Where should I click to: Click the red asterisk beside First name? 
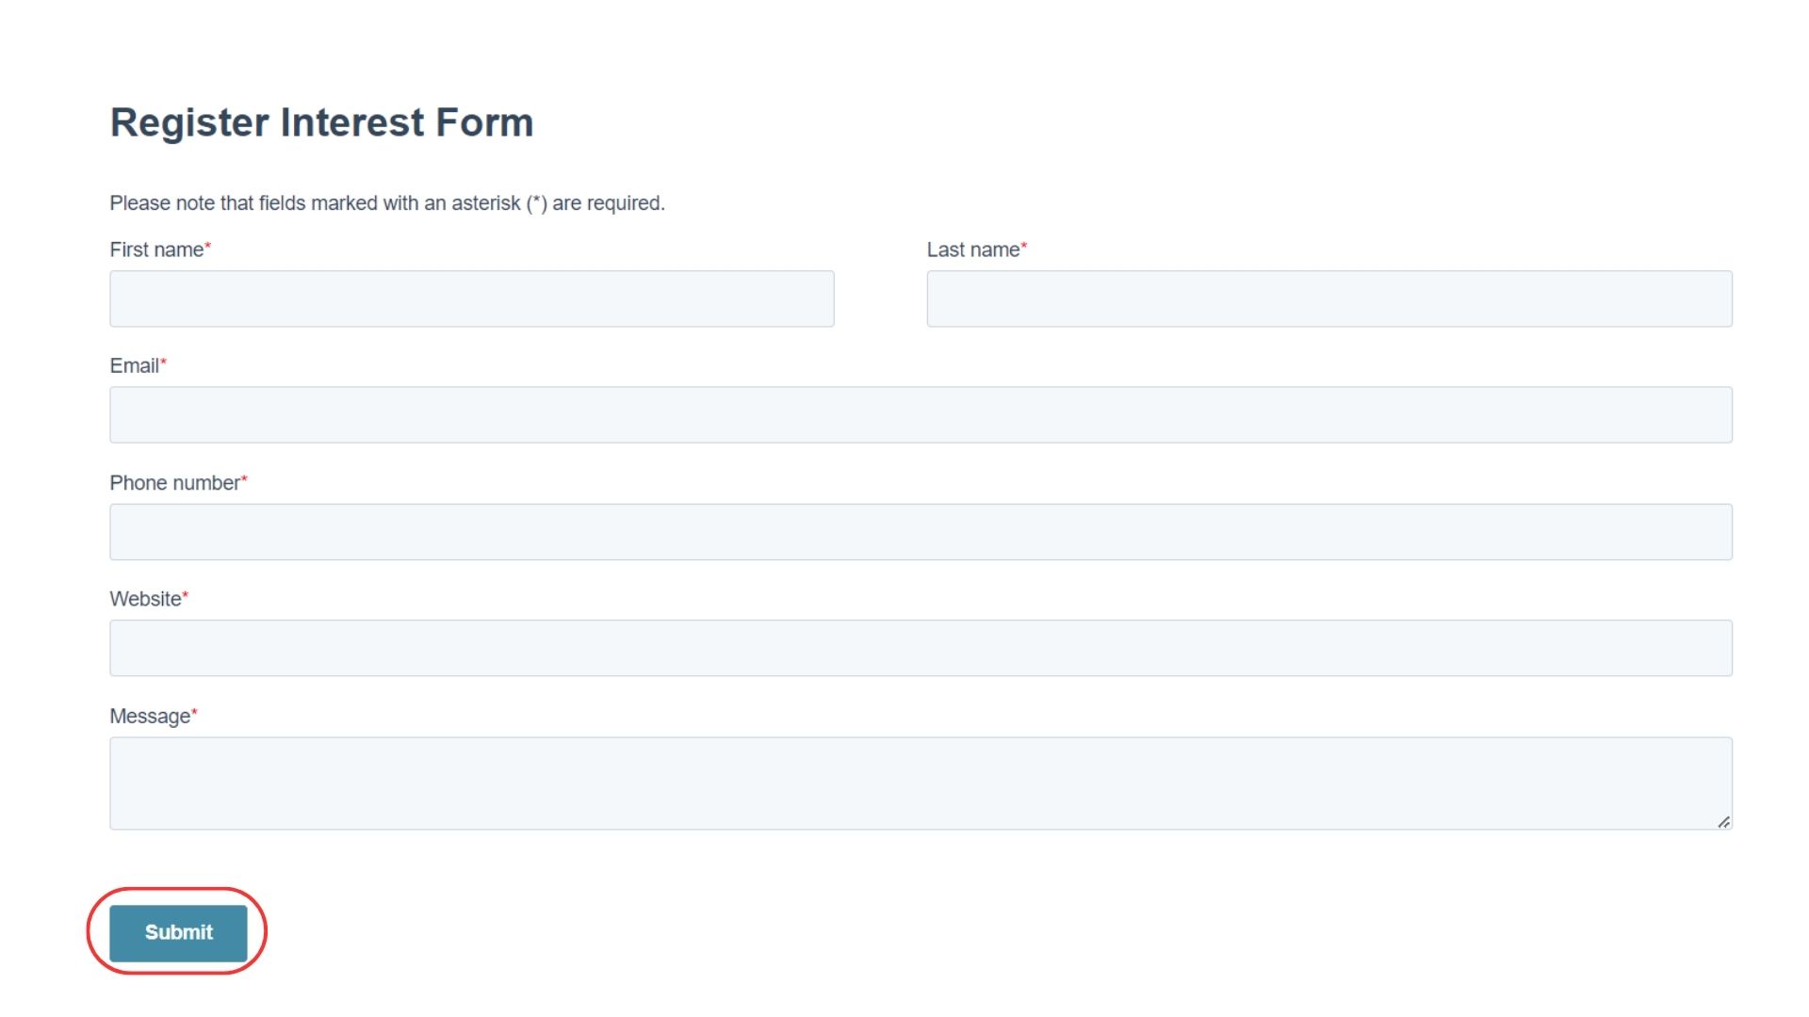click(208, 246)
